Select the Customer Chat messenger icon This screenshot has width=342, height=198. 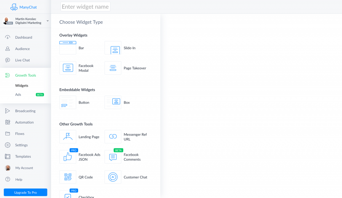[113, 177]
